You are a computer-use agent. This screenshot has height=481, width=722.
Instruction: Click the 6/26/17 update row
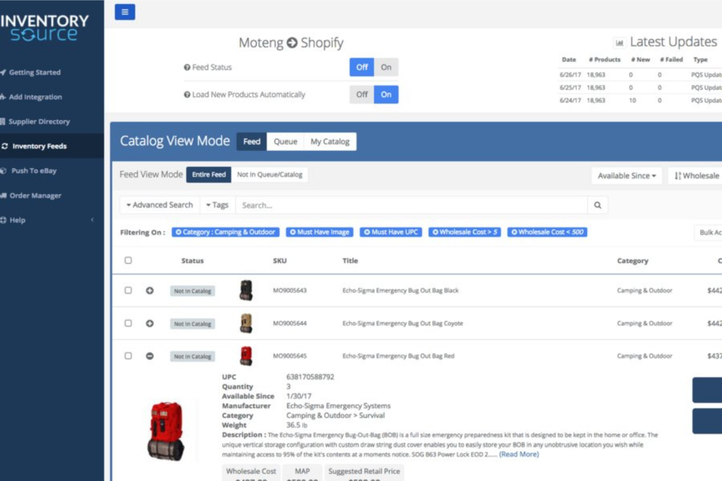click(x=641, y=75)
